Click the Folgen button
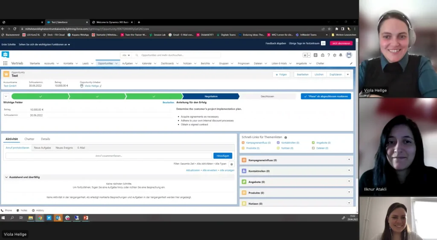 [281, 74]
